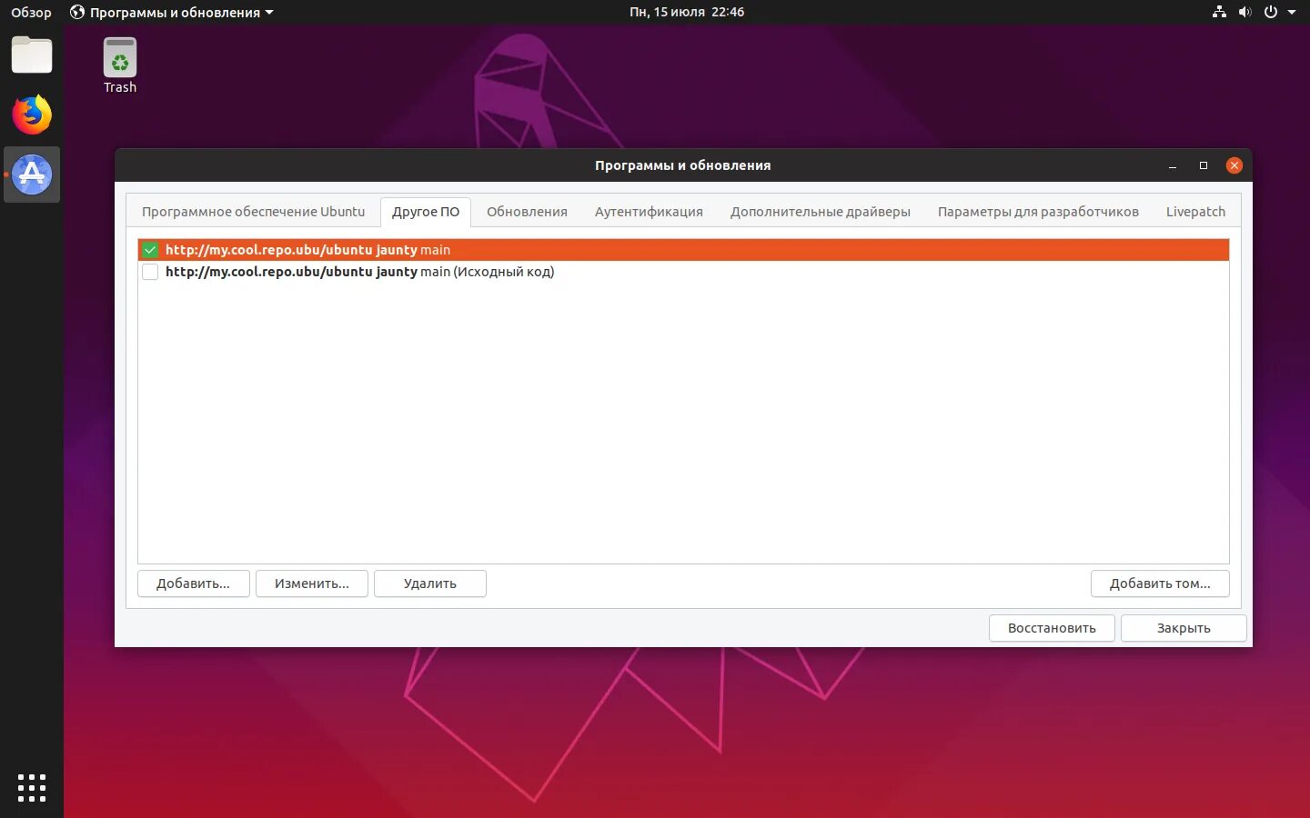Viewport: 1310px width, 818px height.
Task: Select the Другое ПО tab
Action: 426,212
